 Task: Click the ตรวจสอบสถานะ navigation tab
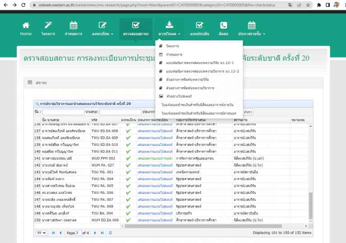coord(136,29)
